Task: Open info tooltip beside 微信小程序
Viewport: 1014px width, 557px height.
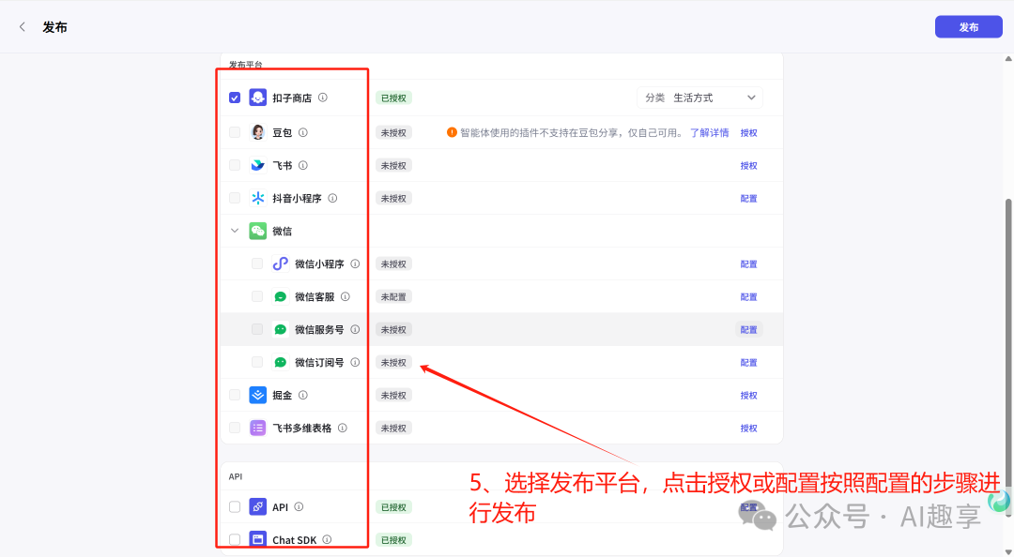Action: [355, 263]
